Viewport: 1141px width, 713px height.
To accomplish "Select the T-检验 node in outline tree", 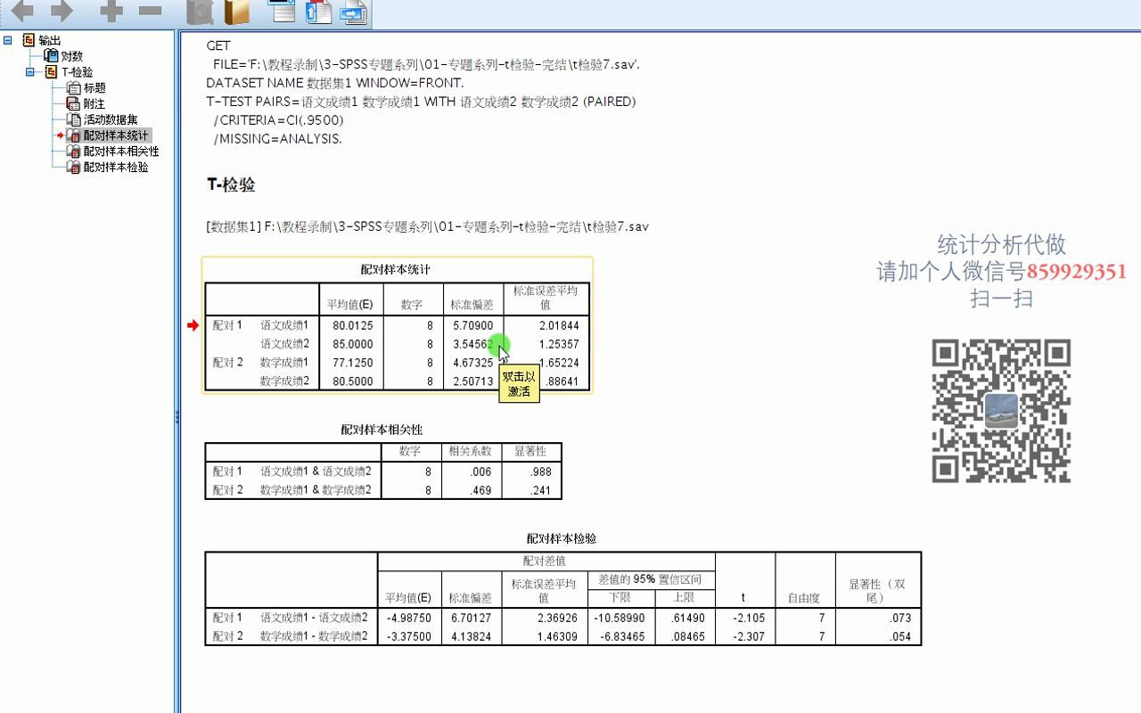I will 77,72.
